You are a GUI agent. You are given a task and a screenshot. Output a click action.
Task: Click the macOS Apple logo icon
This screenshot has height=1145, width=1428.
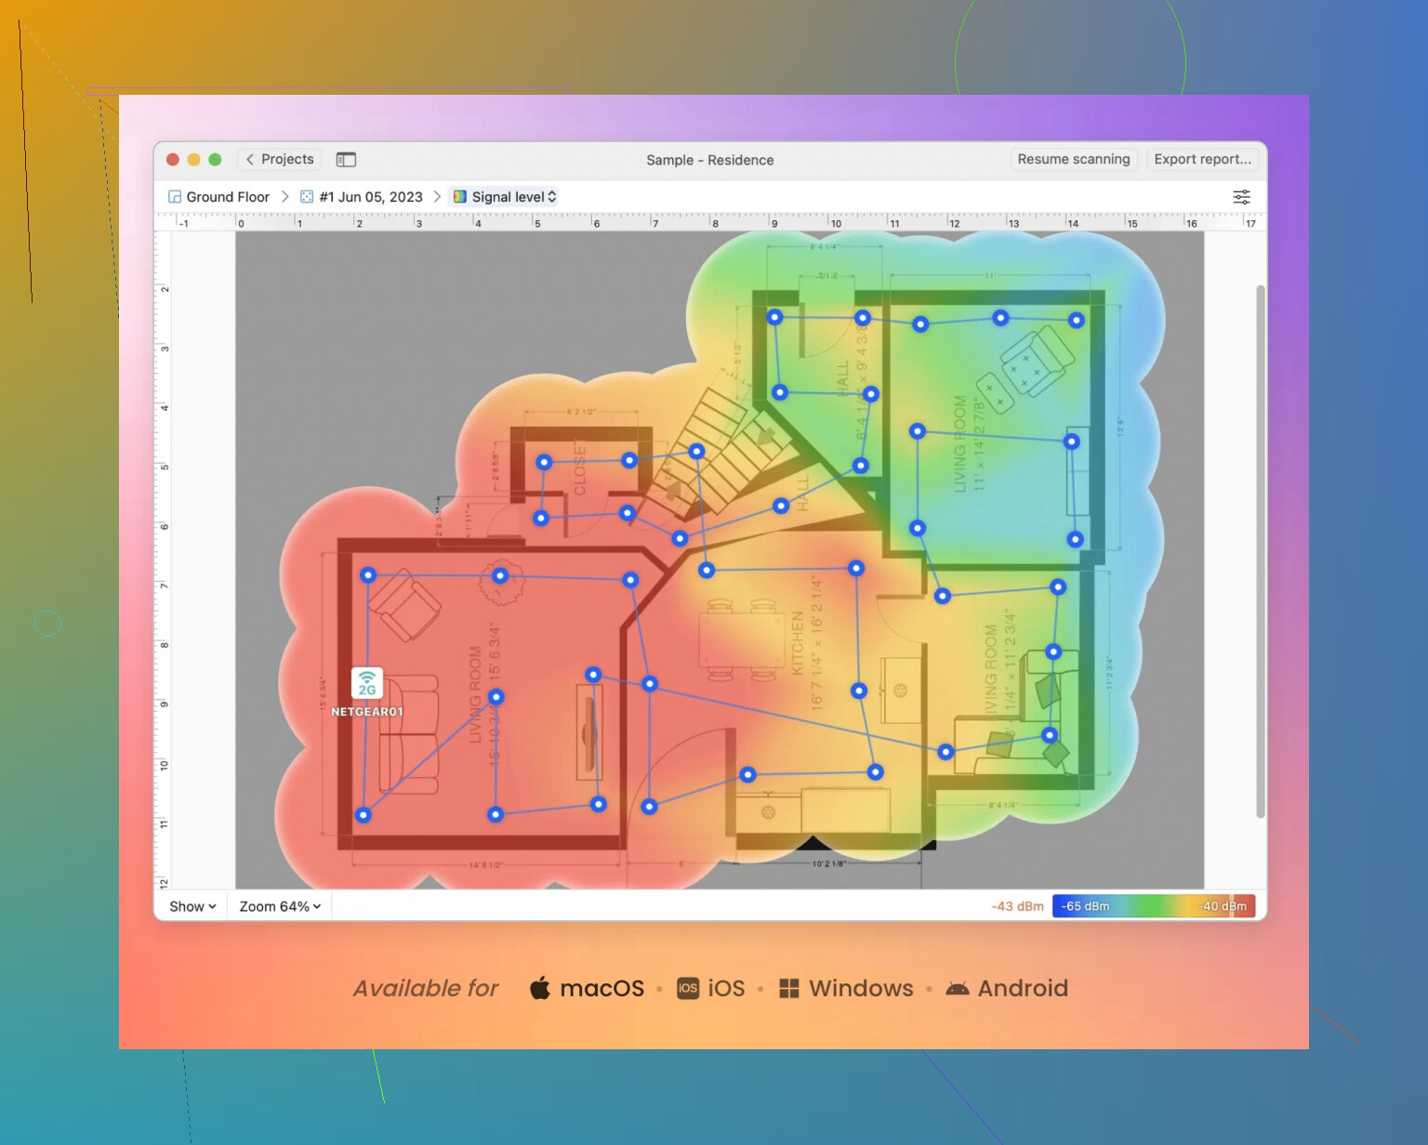pos(540,988)
